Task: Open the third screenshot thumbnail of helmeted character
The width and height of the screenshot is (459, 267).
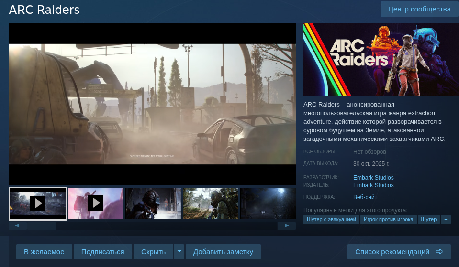Action: tap(153, 203)
